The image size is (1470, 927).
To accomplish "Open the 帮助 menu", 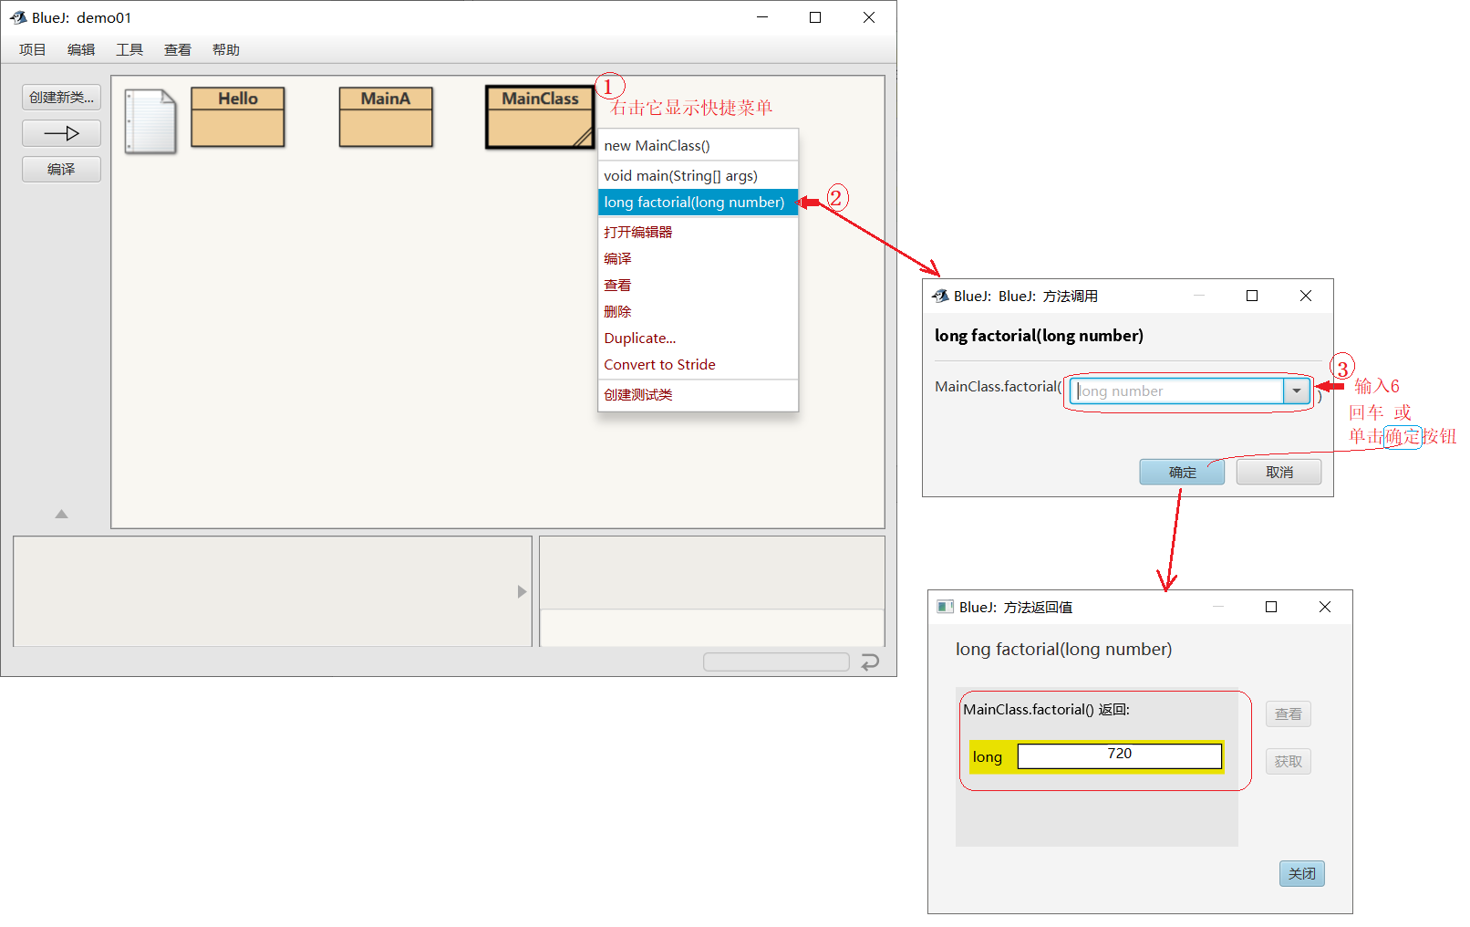I will click(x=226, y=50).
